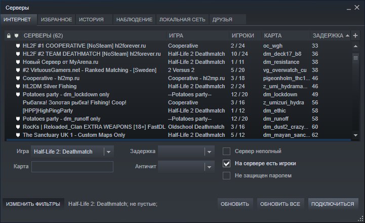Image resolution: width=365 pixels, height=223 pixels.
Task: Click map name vg_overwatch_cu
Action: click(x=285, y=70)
